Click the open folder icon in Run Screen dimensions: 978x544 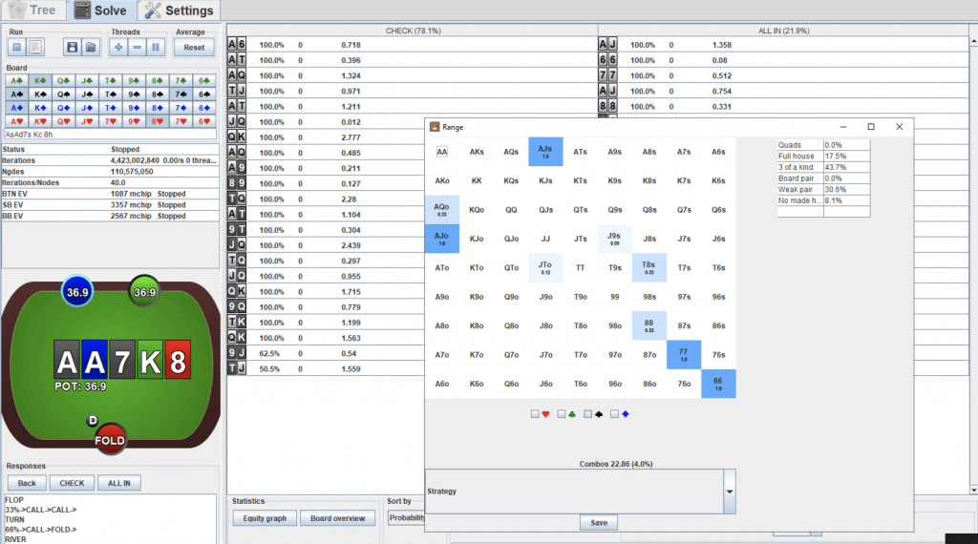coord(90,47)
